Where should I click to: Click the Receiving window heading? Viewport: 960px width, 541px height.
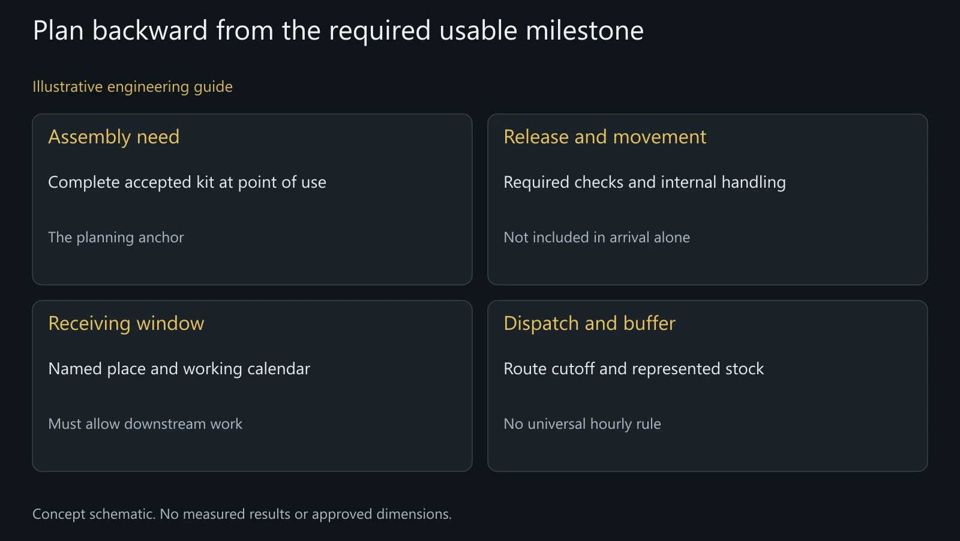coord(126,323)
